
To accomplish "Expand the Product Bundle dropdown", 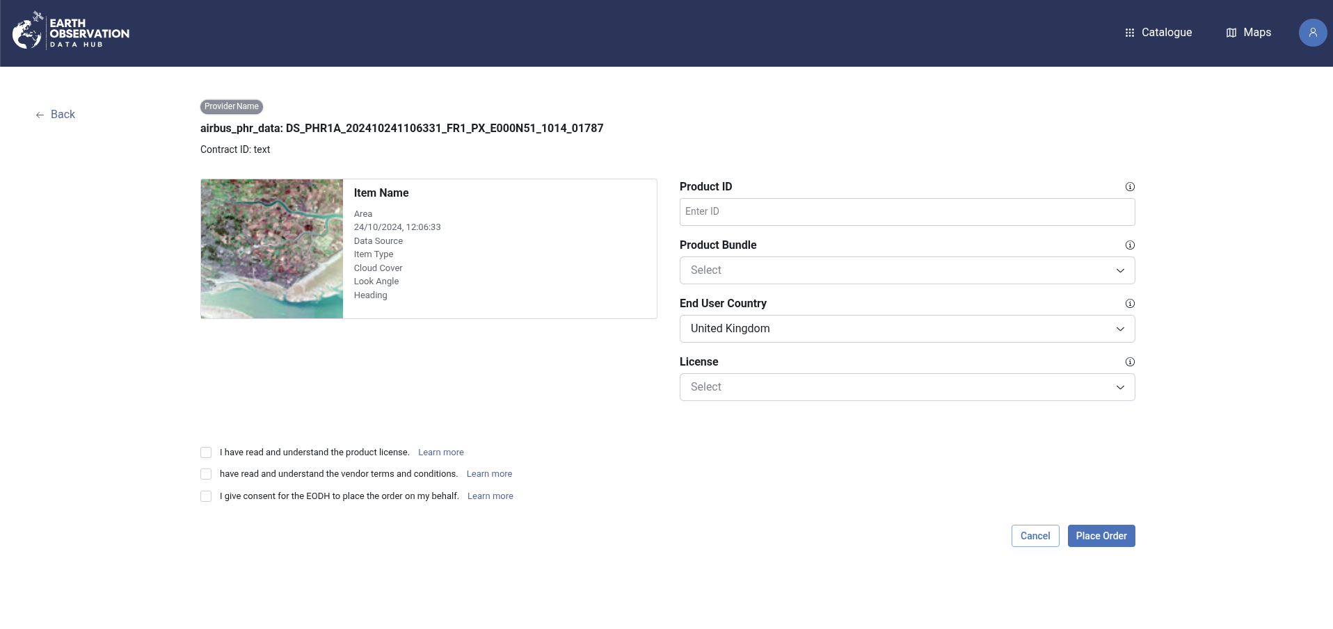I will click(x=907, y=270).
